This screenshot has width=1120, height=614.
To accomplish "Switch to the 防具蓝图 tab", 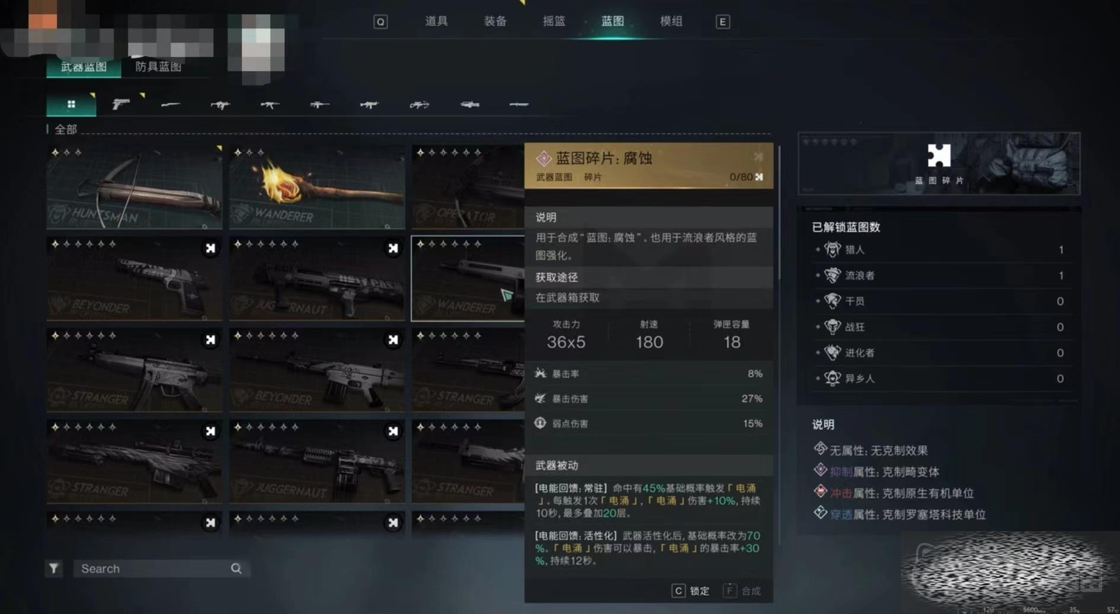I will (158, 66).
